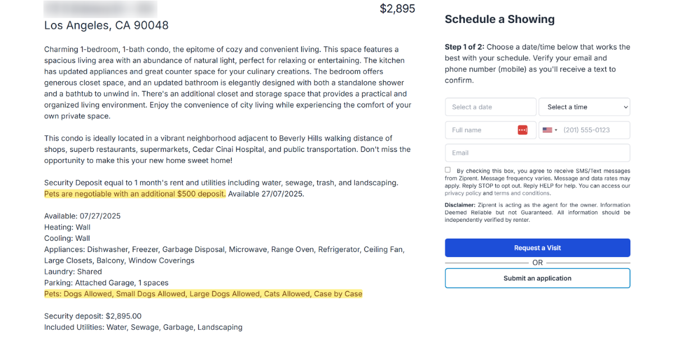
Task: Click the US flag country icon
Action: tap(547, 130)
